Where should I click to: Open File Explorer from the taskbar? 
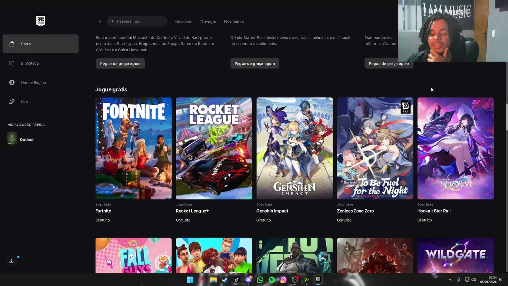(x=213, y=280)
